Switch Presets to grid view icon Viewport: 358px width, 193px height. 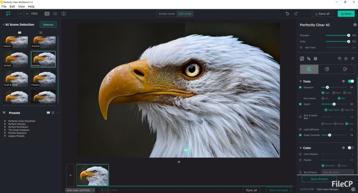(x=48, y=112)
